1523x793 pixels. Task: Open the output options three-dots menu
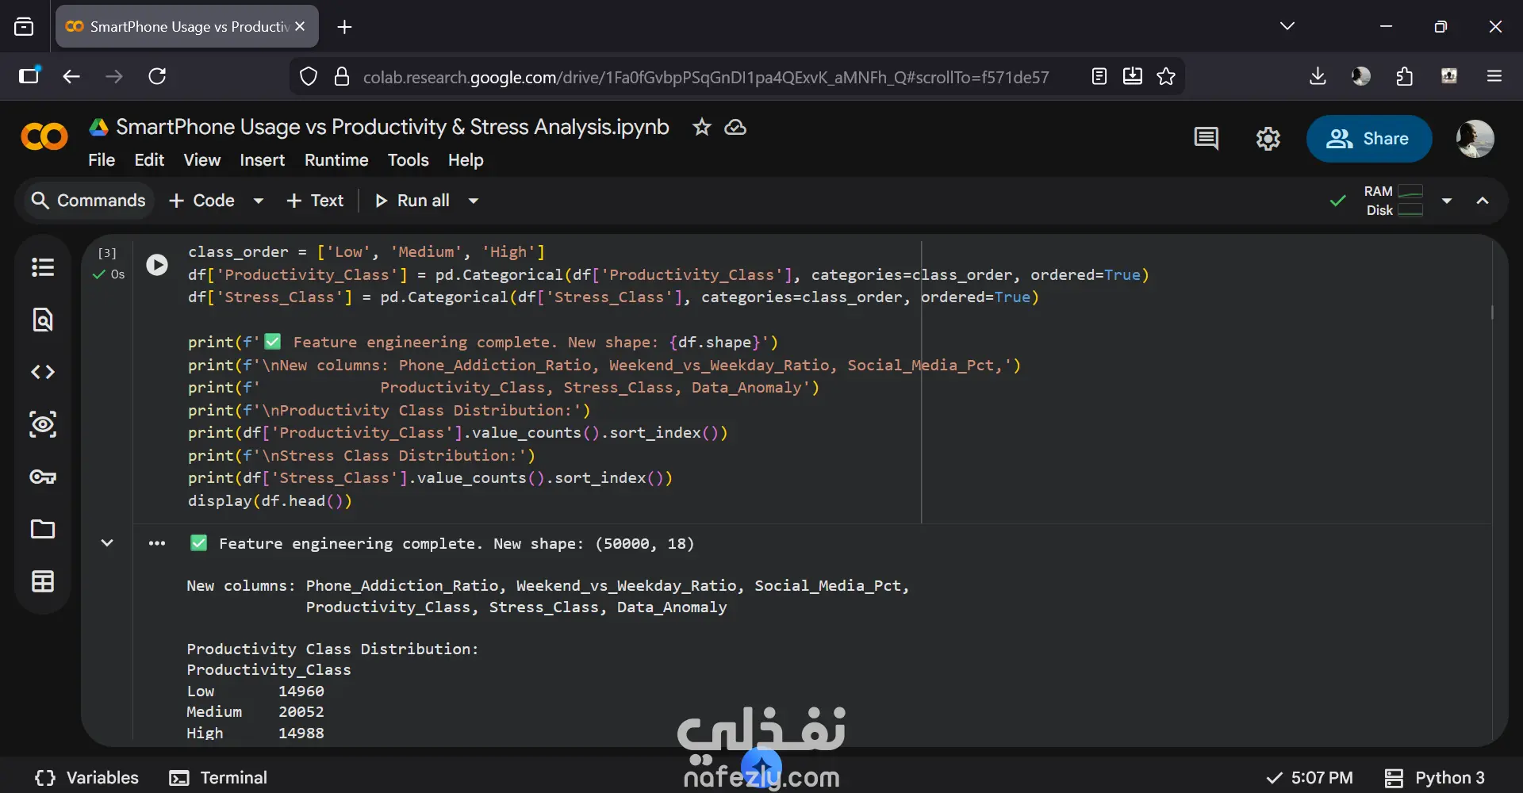157,543
